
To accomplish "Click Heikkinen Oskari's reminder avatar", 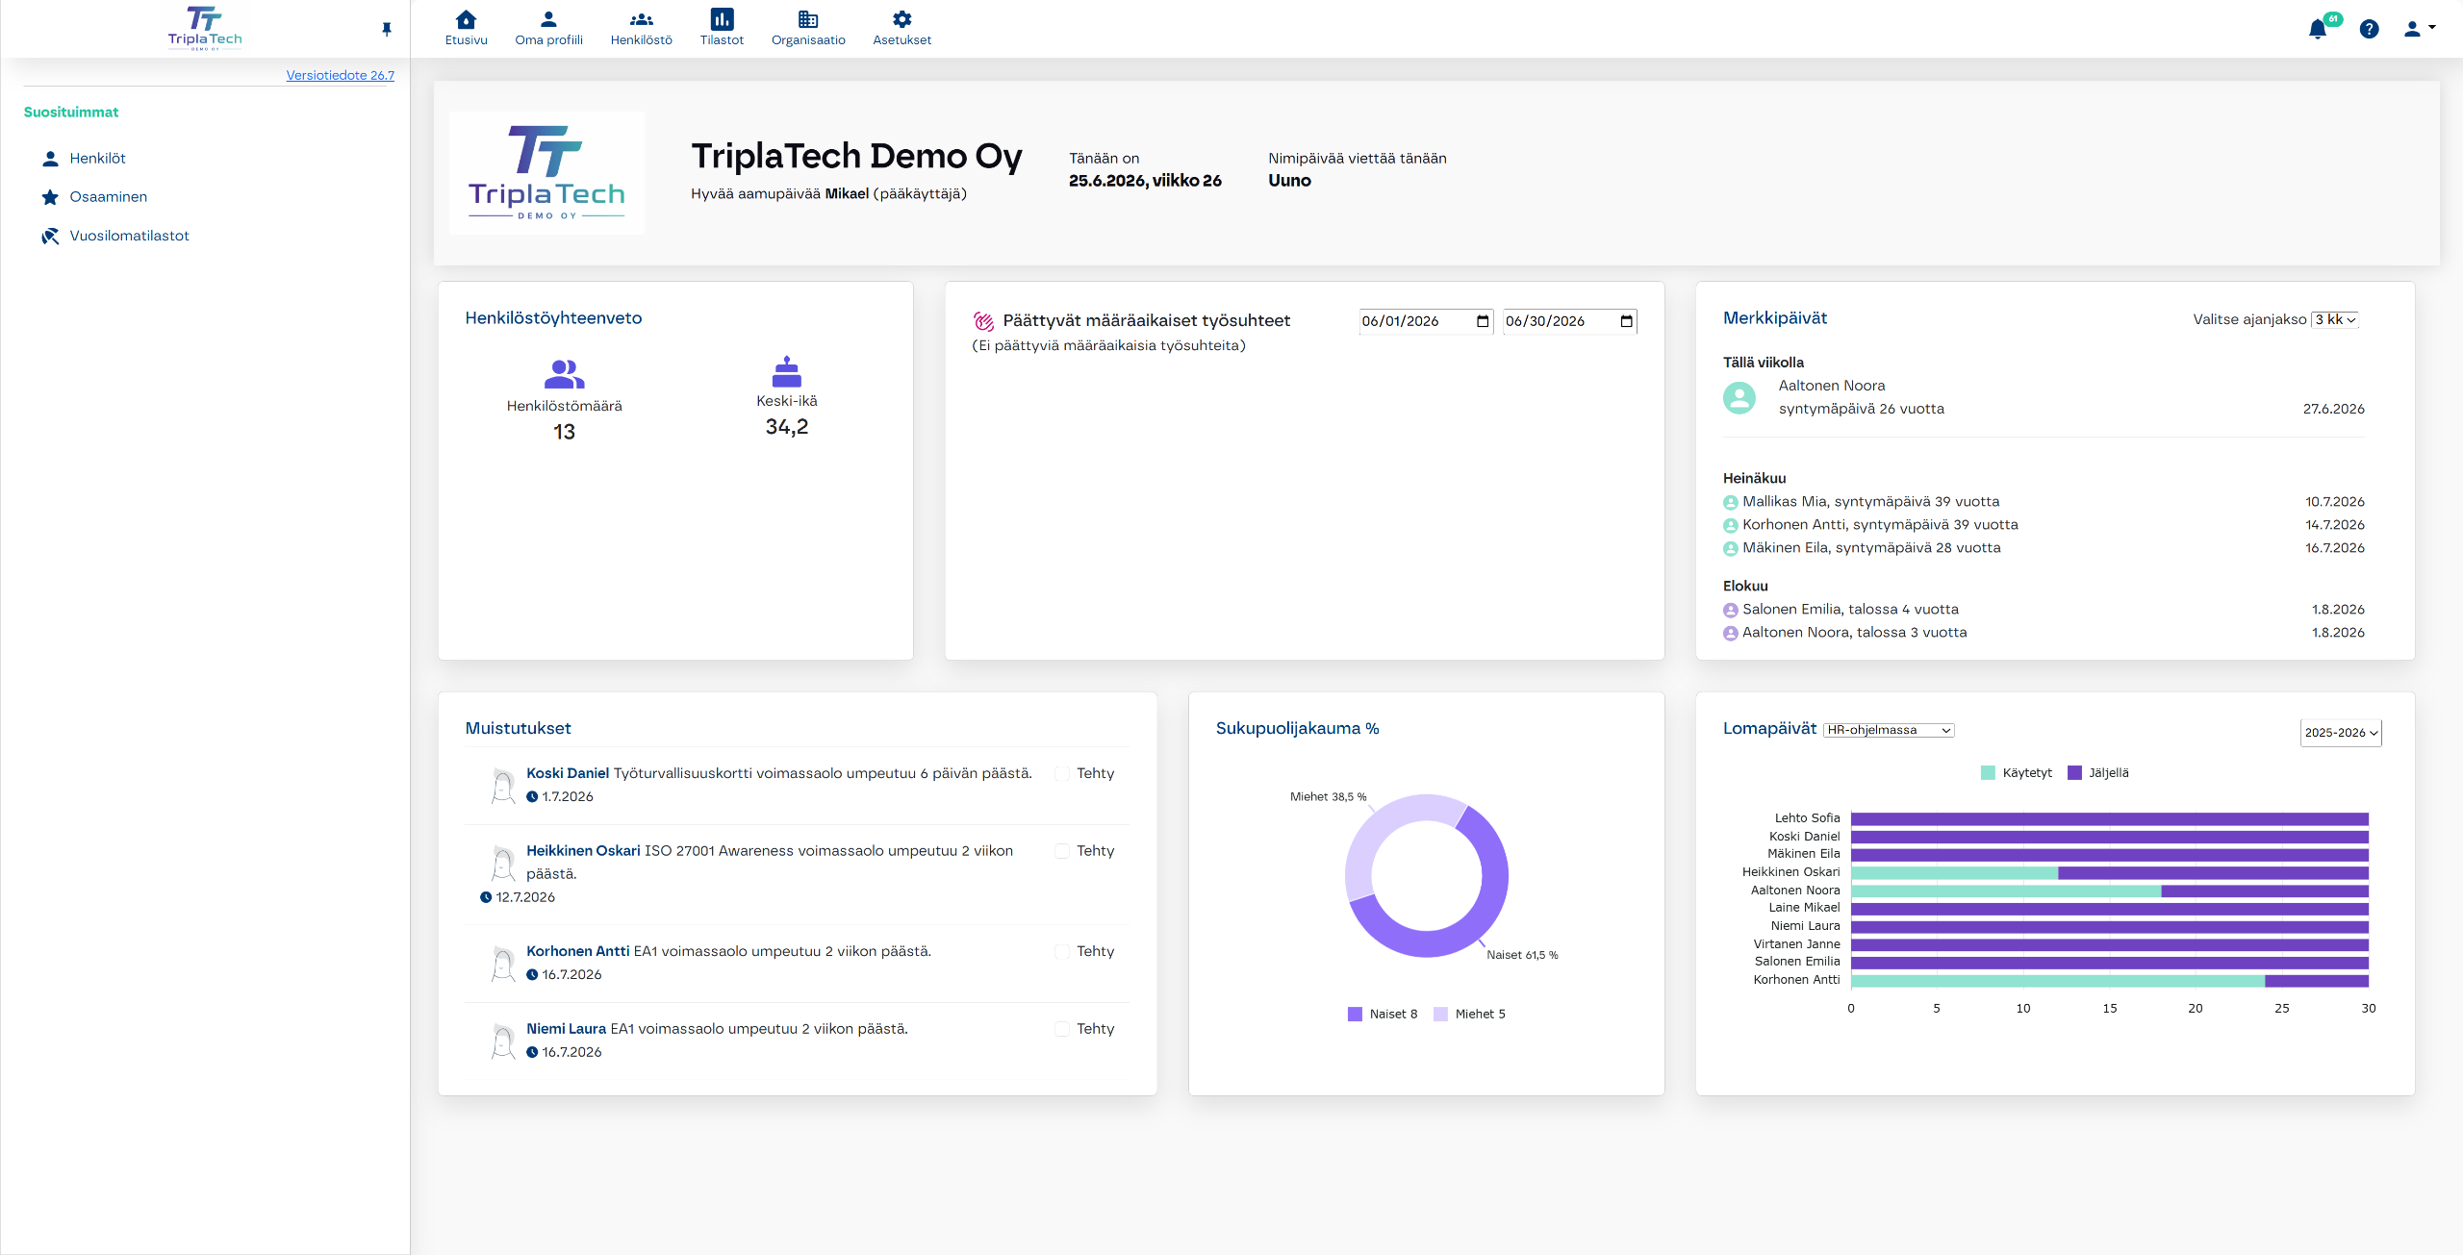I will click(x=502, y=864).
